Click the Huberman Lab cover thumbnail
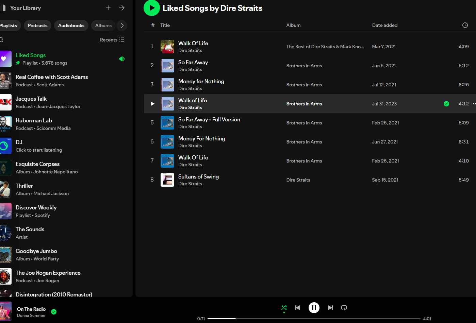476x323 pixels. [x=5, y=124]
